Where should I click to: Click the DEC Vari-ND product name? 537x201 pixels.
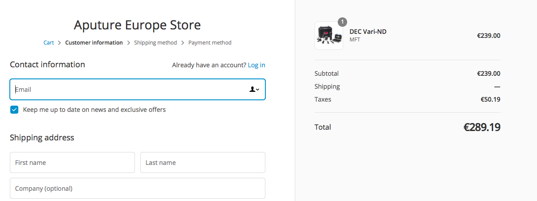tap(368, 32)
